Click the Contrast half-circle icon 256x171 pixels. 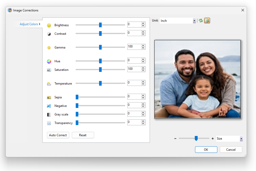pos(49,34)
